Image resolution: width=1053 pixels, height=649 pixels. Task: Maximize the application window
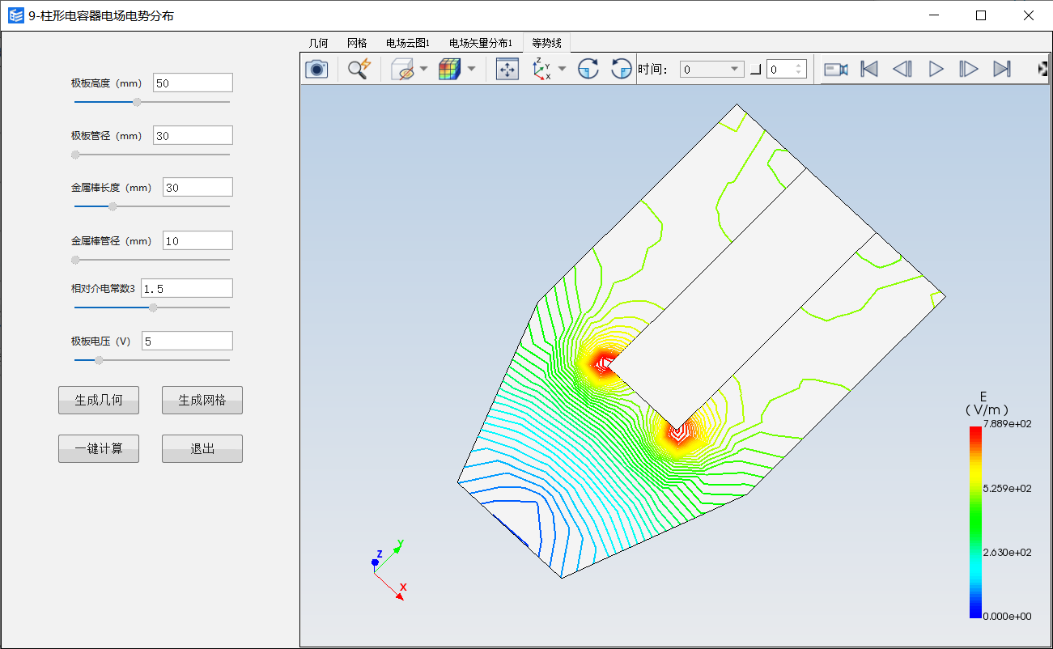(x=981, y=15)
